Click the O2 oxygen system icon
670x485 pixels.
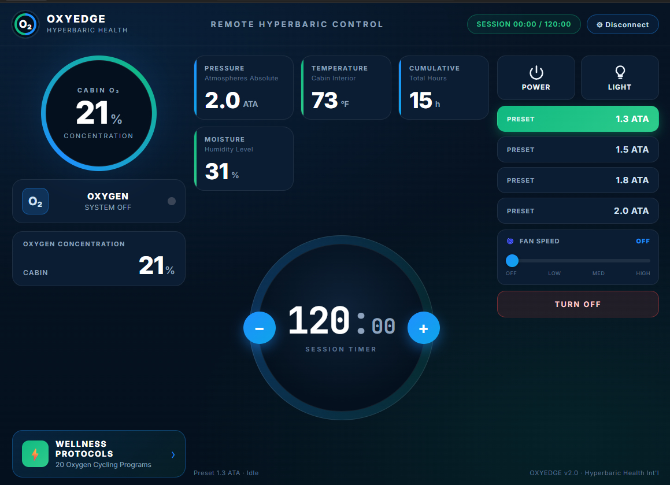(35, 201)
